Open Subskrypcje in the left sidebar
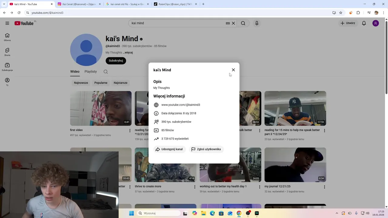 coord(7,67)
